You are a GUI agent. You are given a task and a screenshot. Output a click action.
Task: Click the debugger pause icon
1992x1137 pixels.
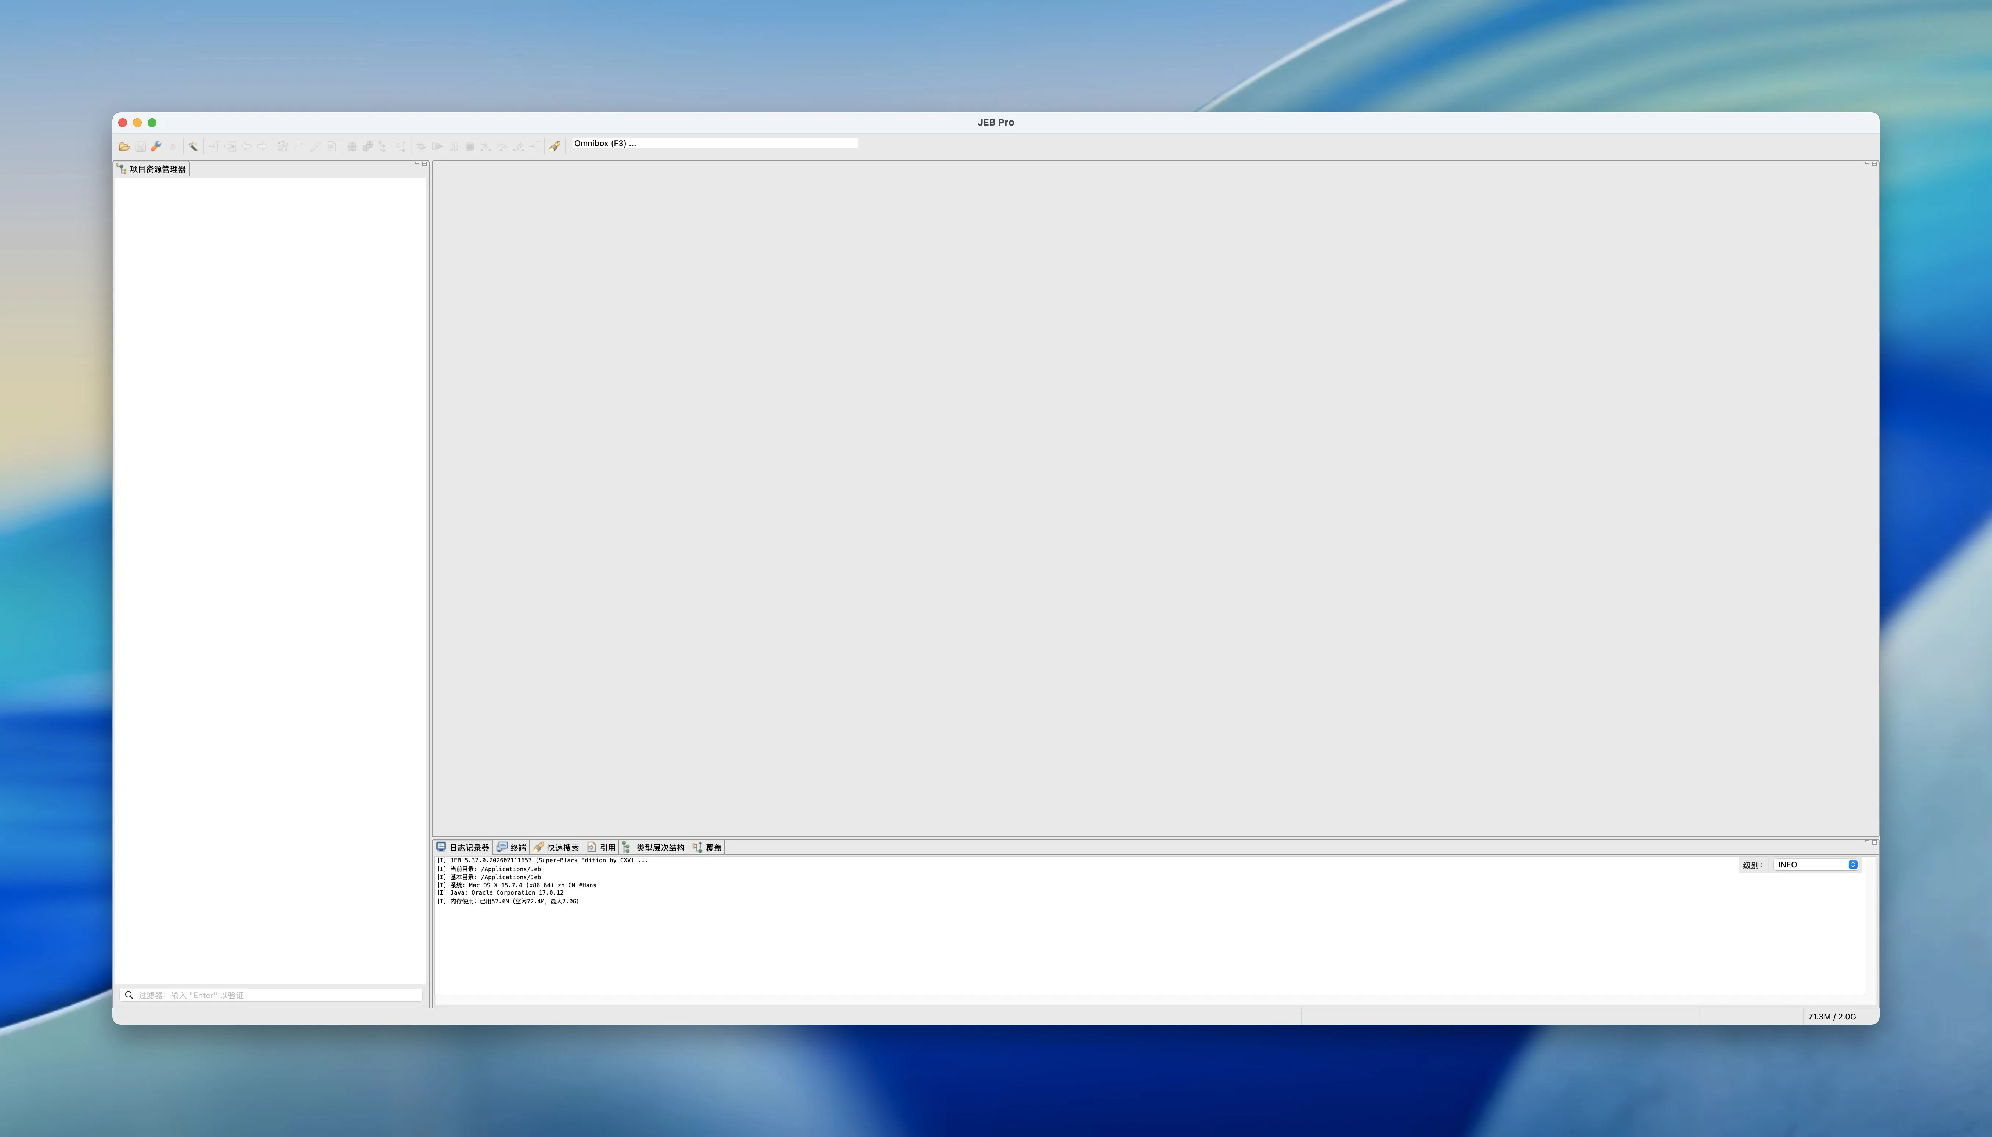pyautogui.click(x=454, y=146)
